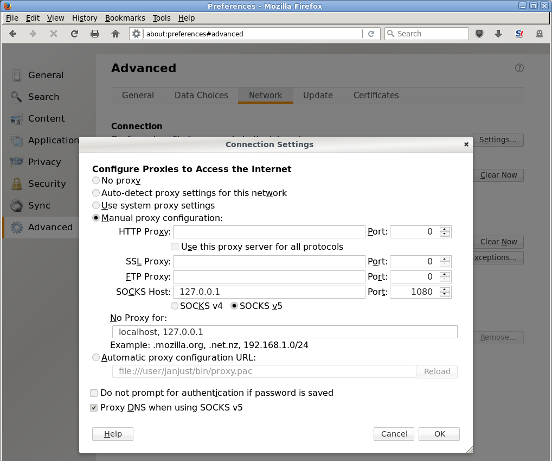This screenshot has width=552, height=461.
Task: Open Privacy preferences mask icon
Action: 17,162
